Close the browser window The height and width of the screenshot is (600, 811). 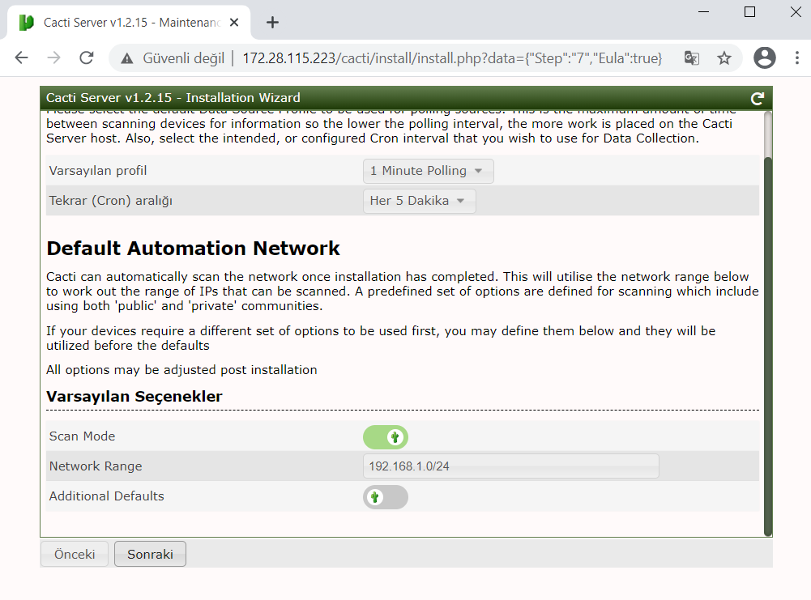796,12
